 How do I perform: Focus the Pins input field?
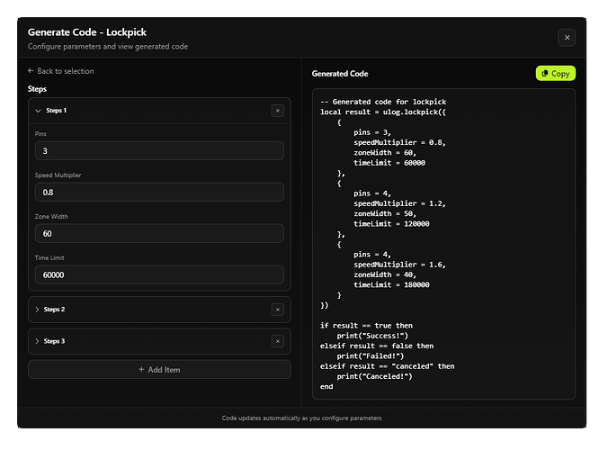(x=159, y=150)
